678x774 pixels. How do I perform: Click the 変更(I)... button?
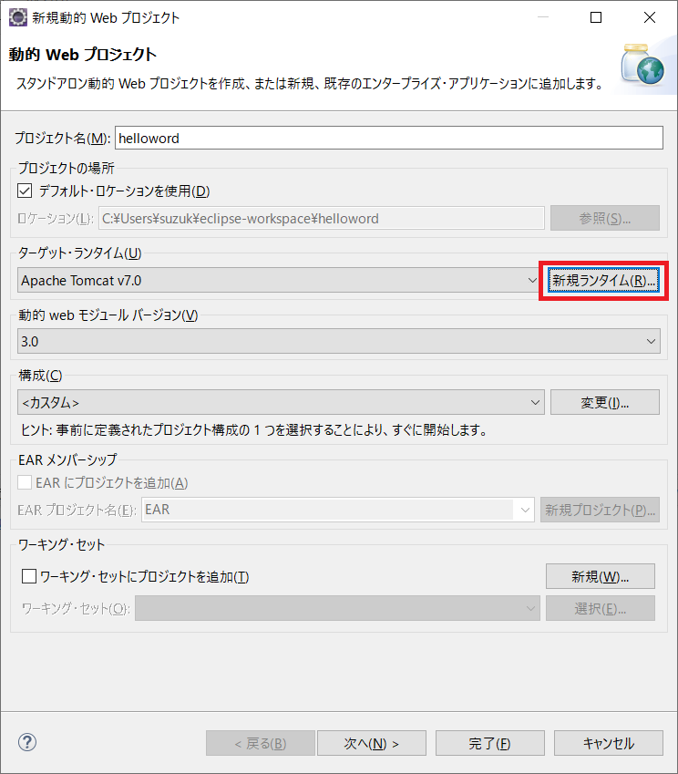pos(605,402)
